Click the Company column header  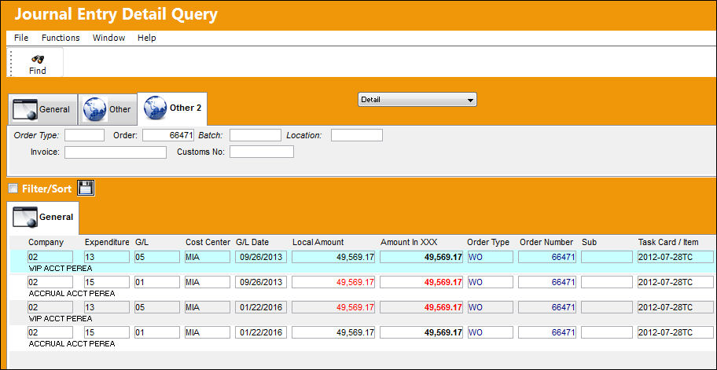click(x=46, y=242)
